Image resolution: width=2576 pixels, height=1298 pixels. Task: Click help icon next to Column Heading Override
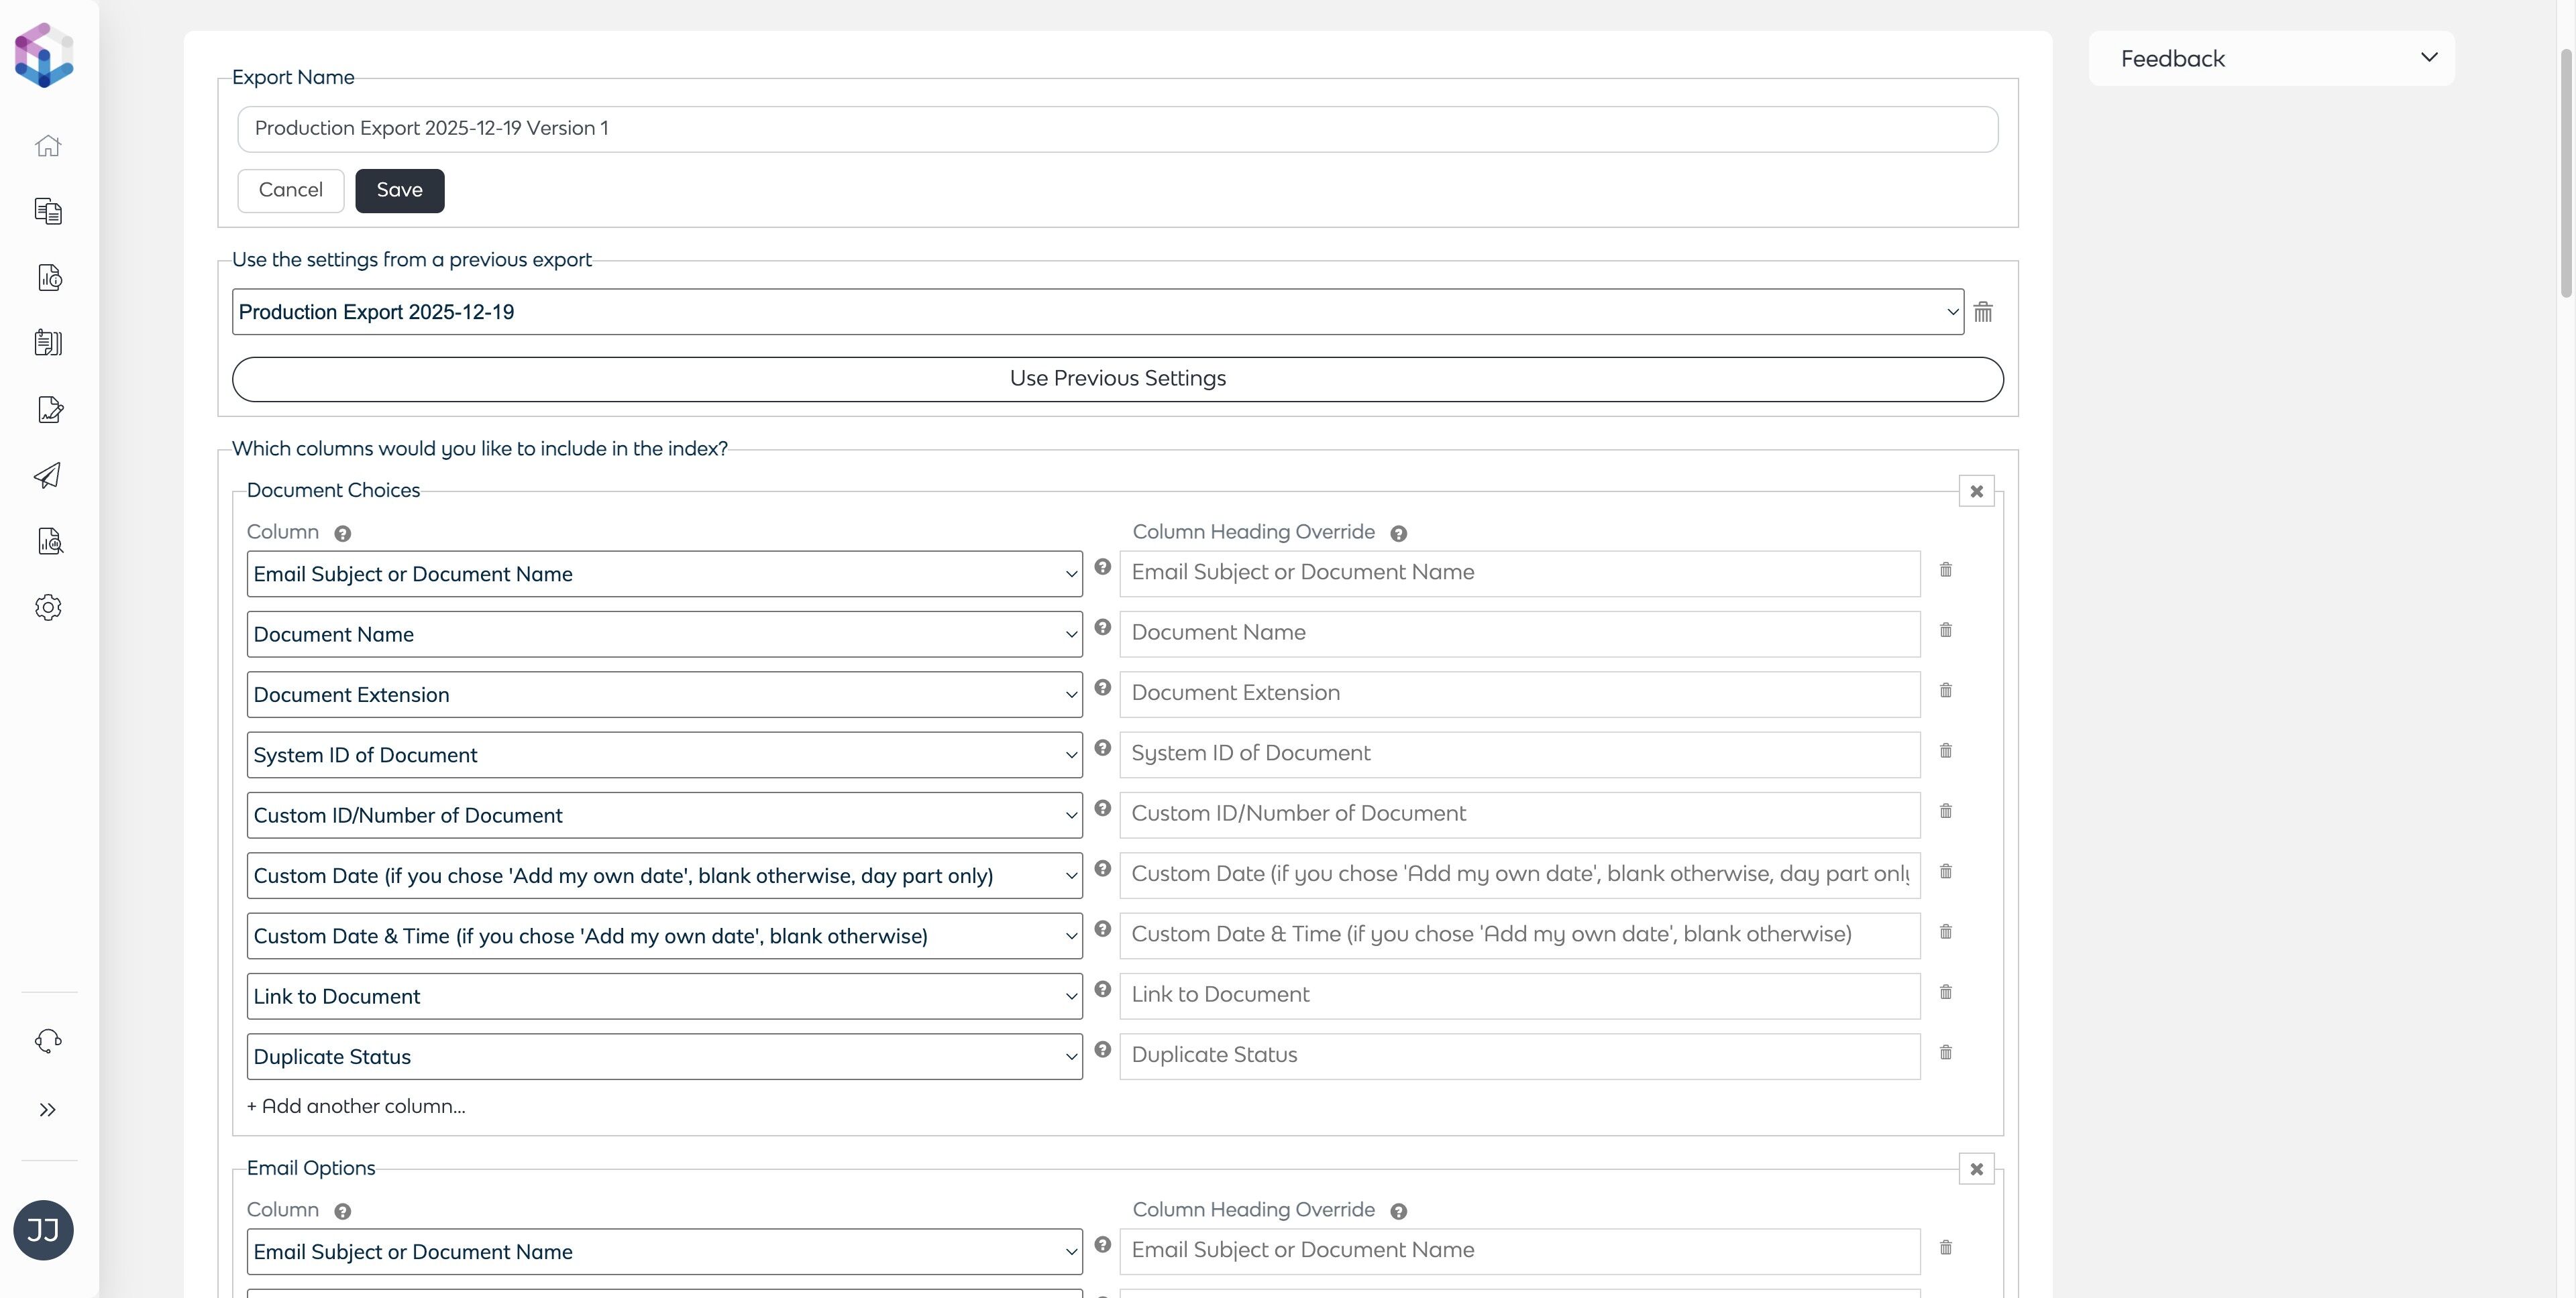[x=1398, y=534]
